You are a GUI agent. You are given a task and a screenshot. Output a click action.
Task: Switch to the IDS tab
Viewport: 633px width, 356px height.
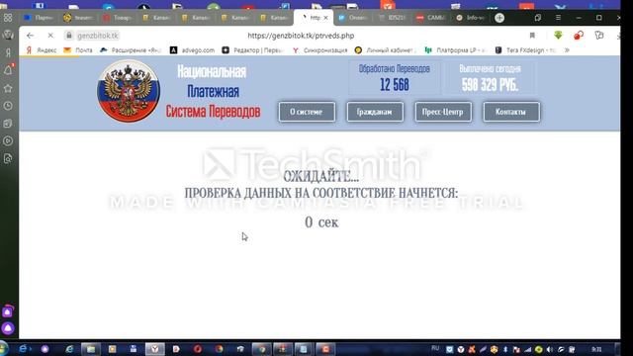(392, 18)
